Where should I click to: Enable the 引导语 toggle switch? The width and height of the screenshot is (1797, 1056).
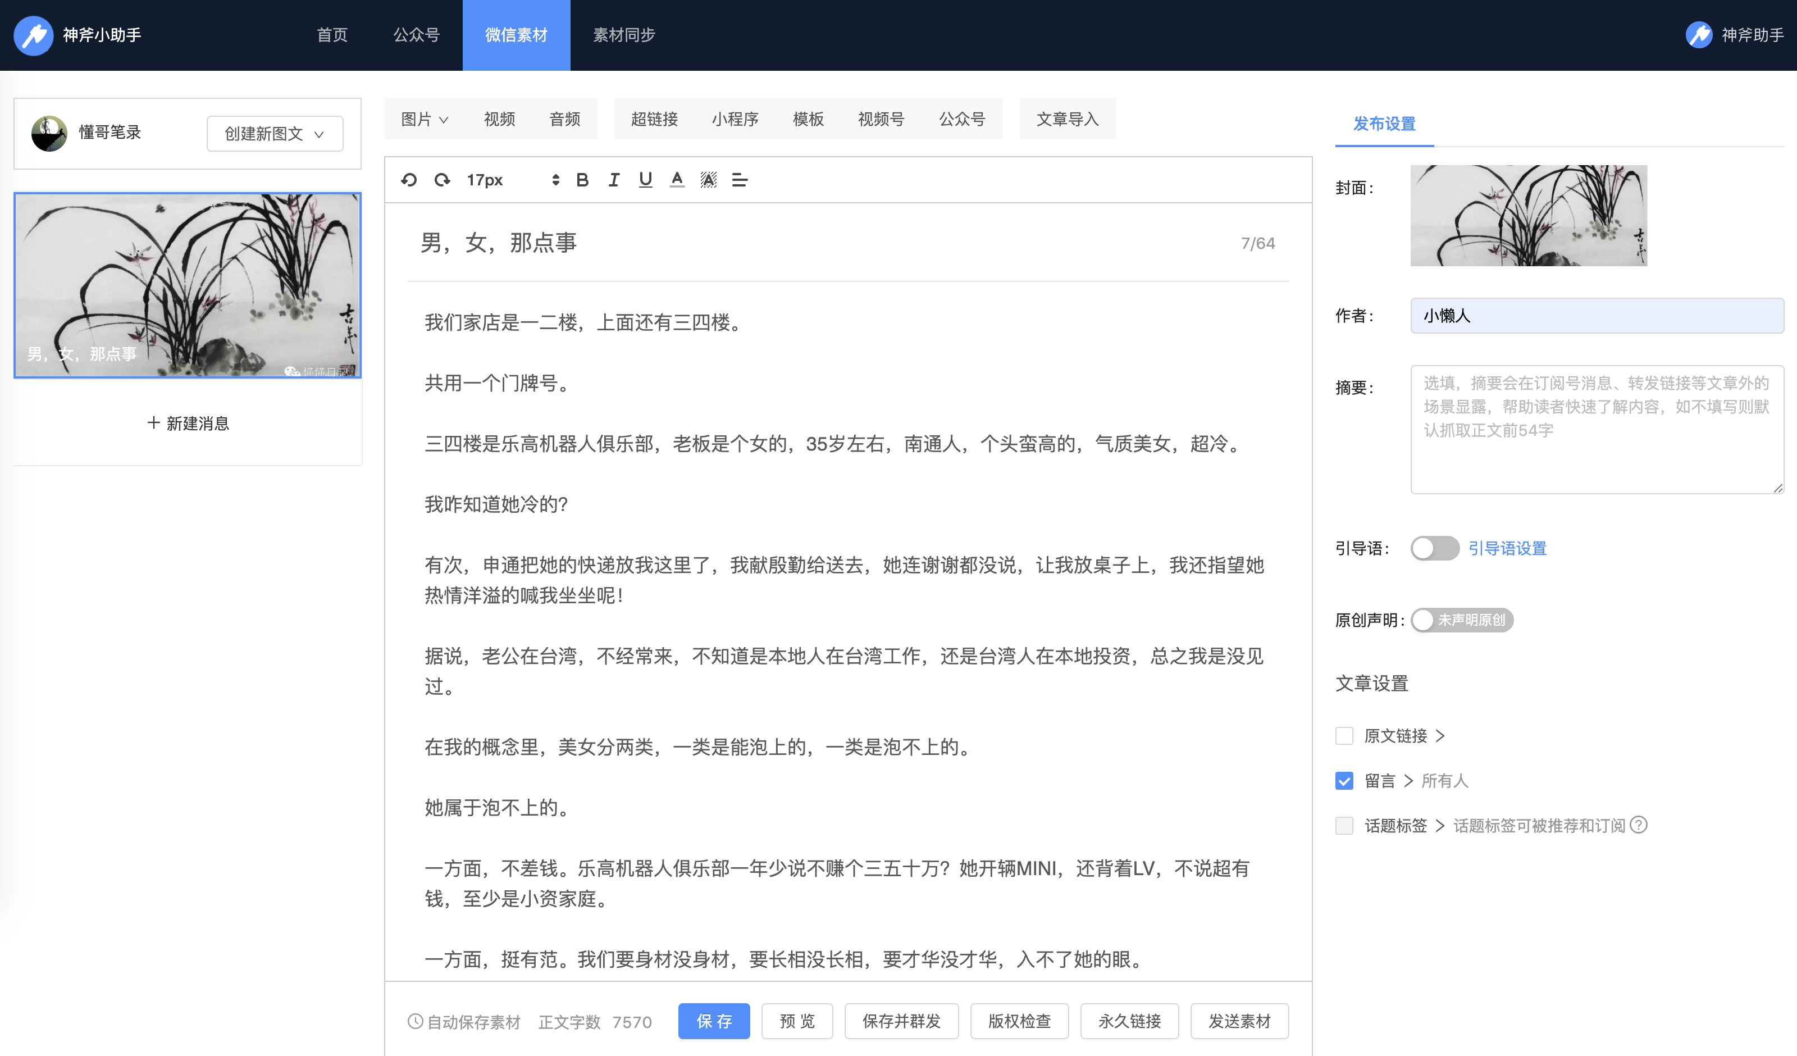tap(1434, 548)
